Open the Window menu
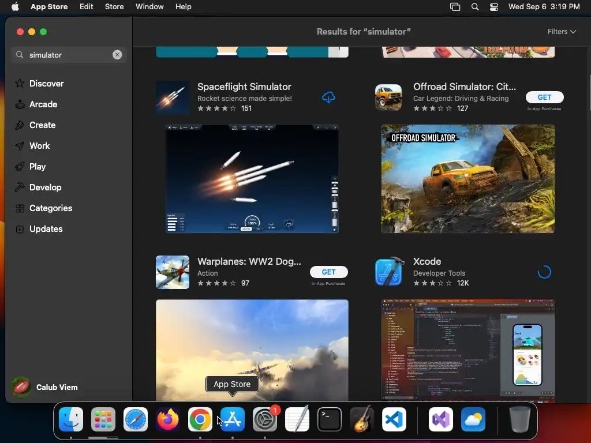The height and width of the screenshot is (443, 591). point(149,6)
